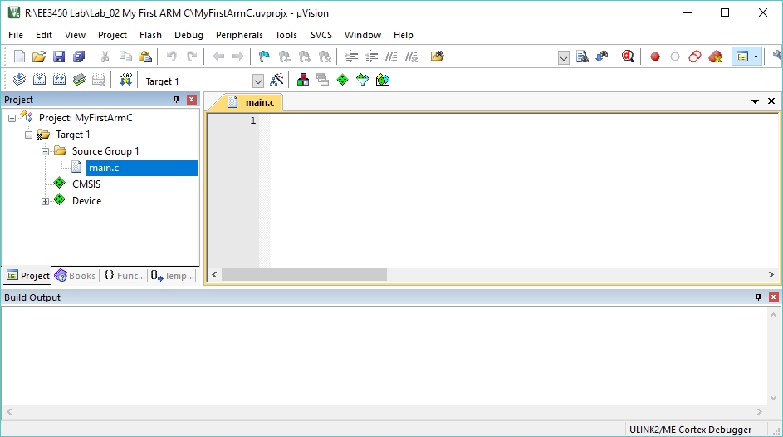Select main.c in the project tree

tap(103, 168)
